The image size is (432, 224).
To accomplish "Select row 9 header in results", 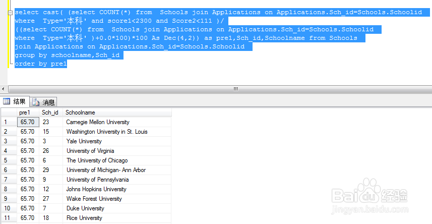I will [x=9, y=199].
